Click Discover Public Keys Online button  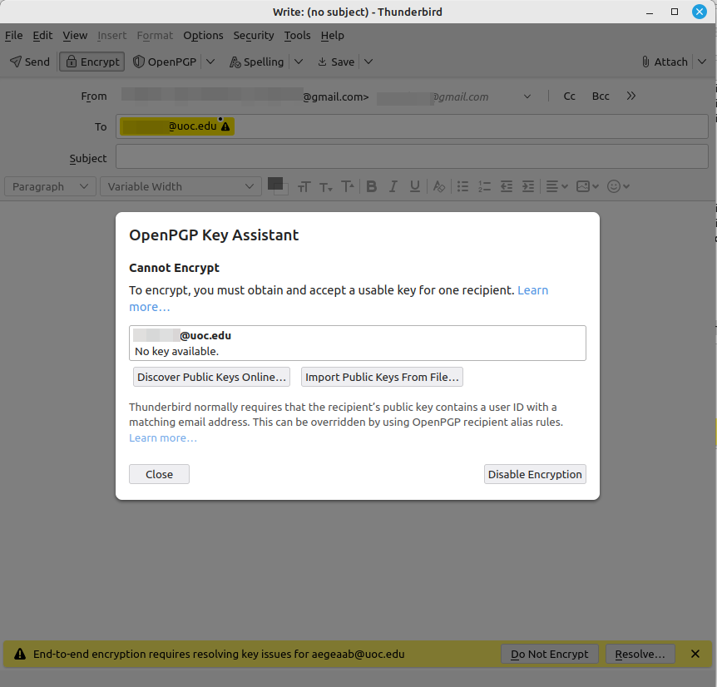[x=212, y=377]
